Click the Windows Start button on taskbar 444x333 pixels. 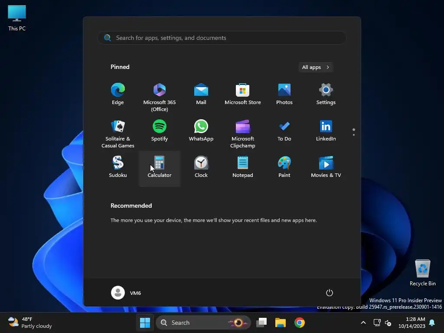(145, 323)
